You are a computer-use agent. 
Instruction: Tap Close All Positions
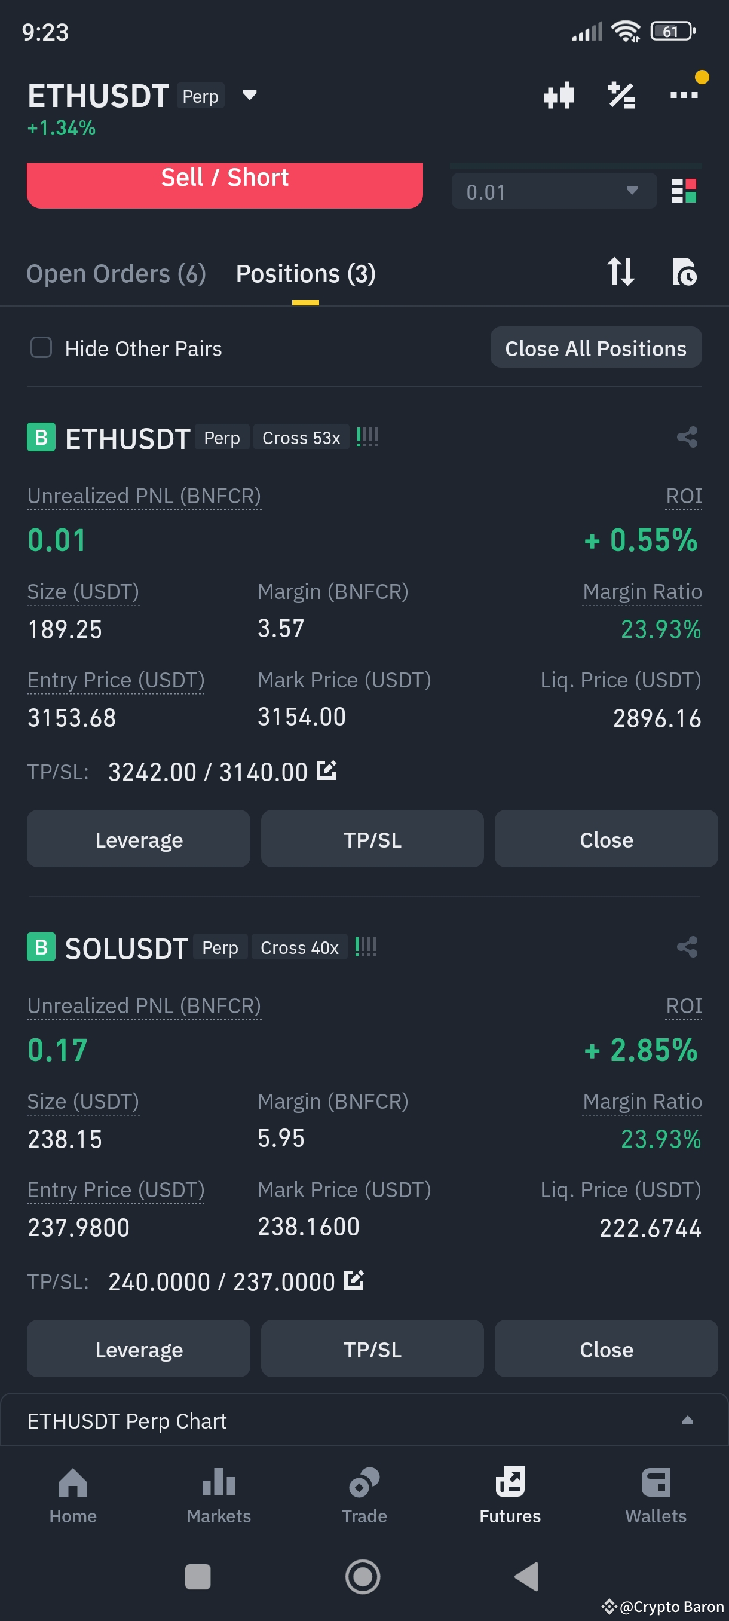tap(596, 347)
